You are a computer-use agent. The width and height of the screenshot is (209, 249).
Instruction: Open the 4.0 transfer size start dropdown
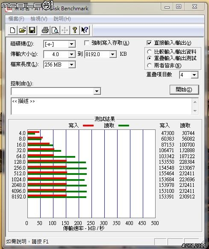72,54
